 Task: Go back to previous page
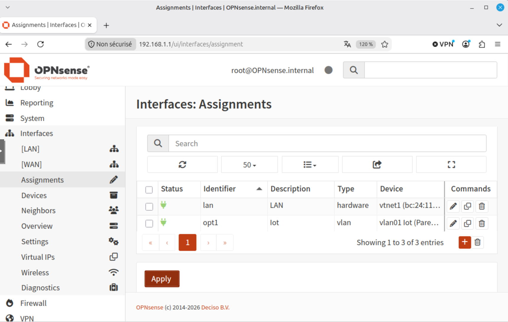click(x=9, y=44)
